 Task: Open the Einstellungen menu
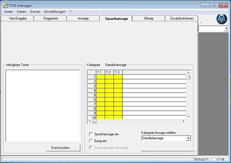point(55,11)
